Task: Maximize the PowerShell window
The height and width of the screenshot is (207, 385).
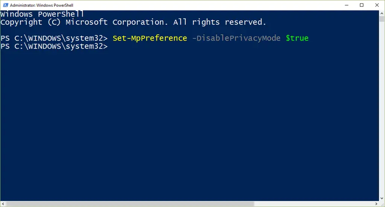Action: 361,5
